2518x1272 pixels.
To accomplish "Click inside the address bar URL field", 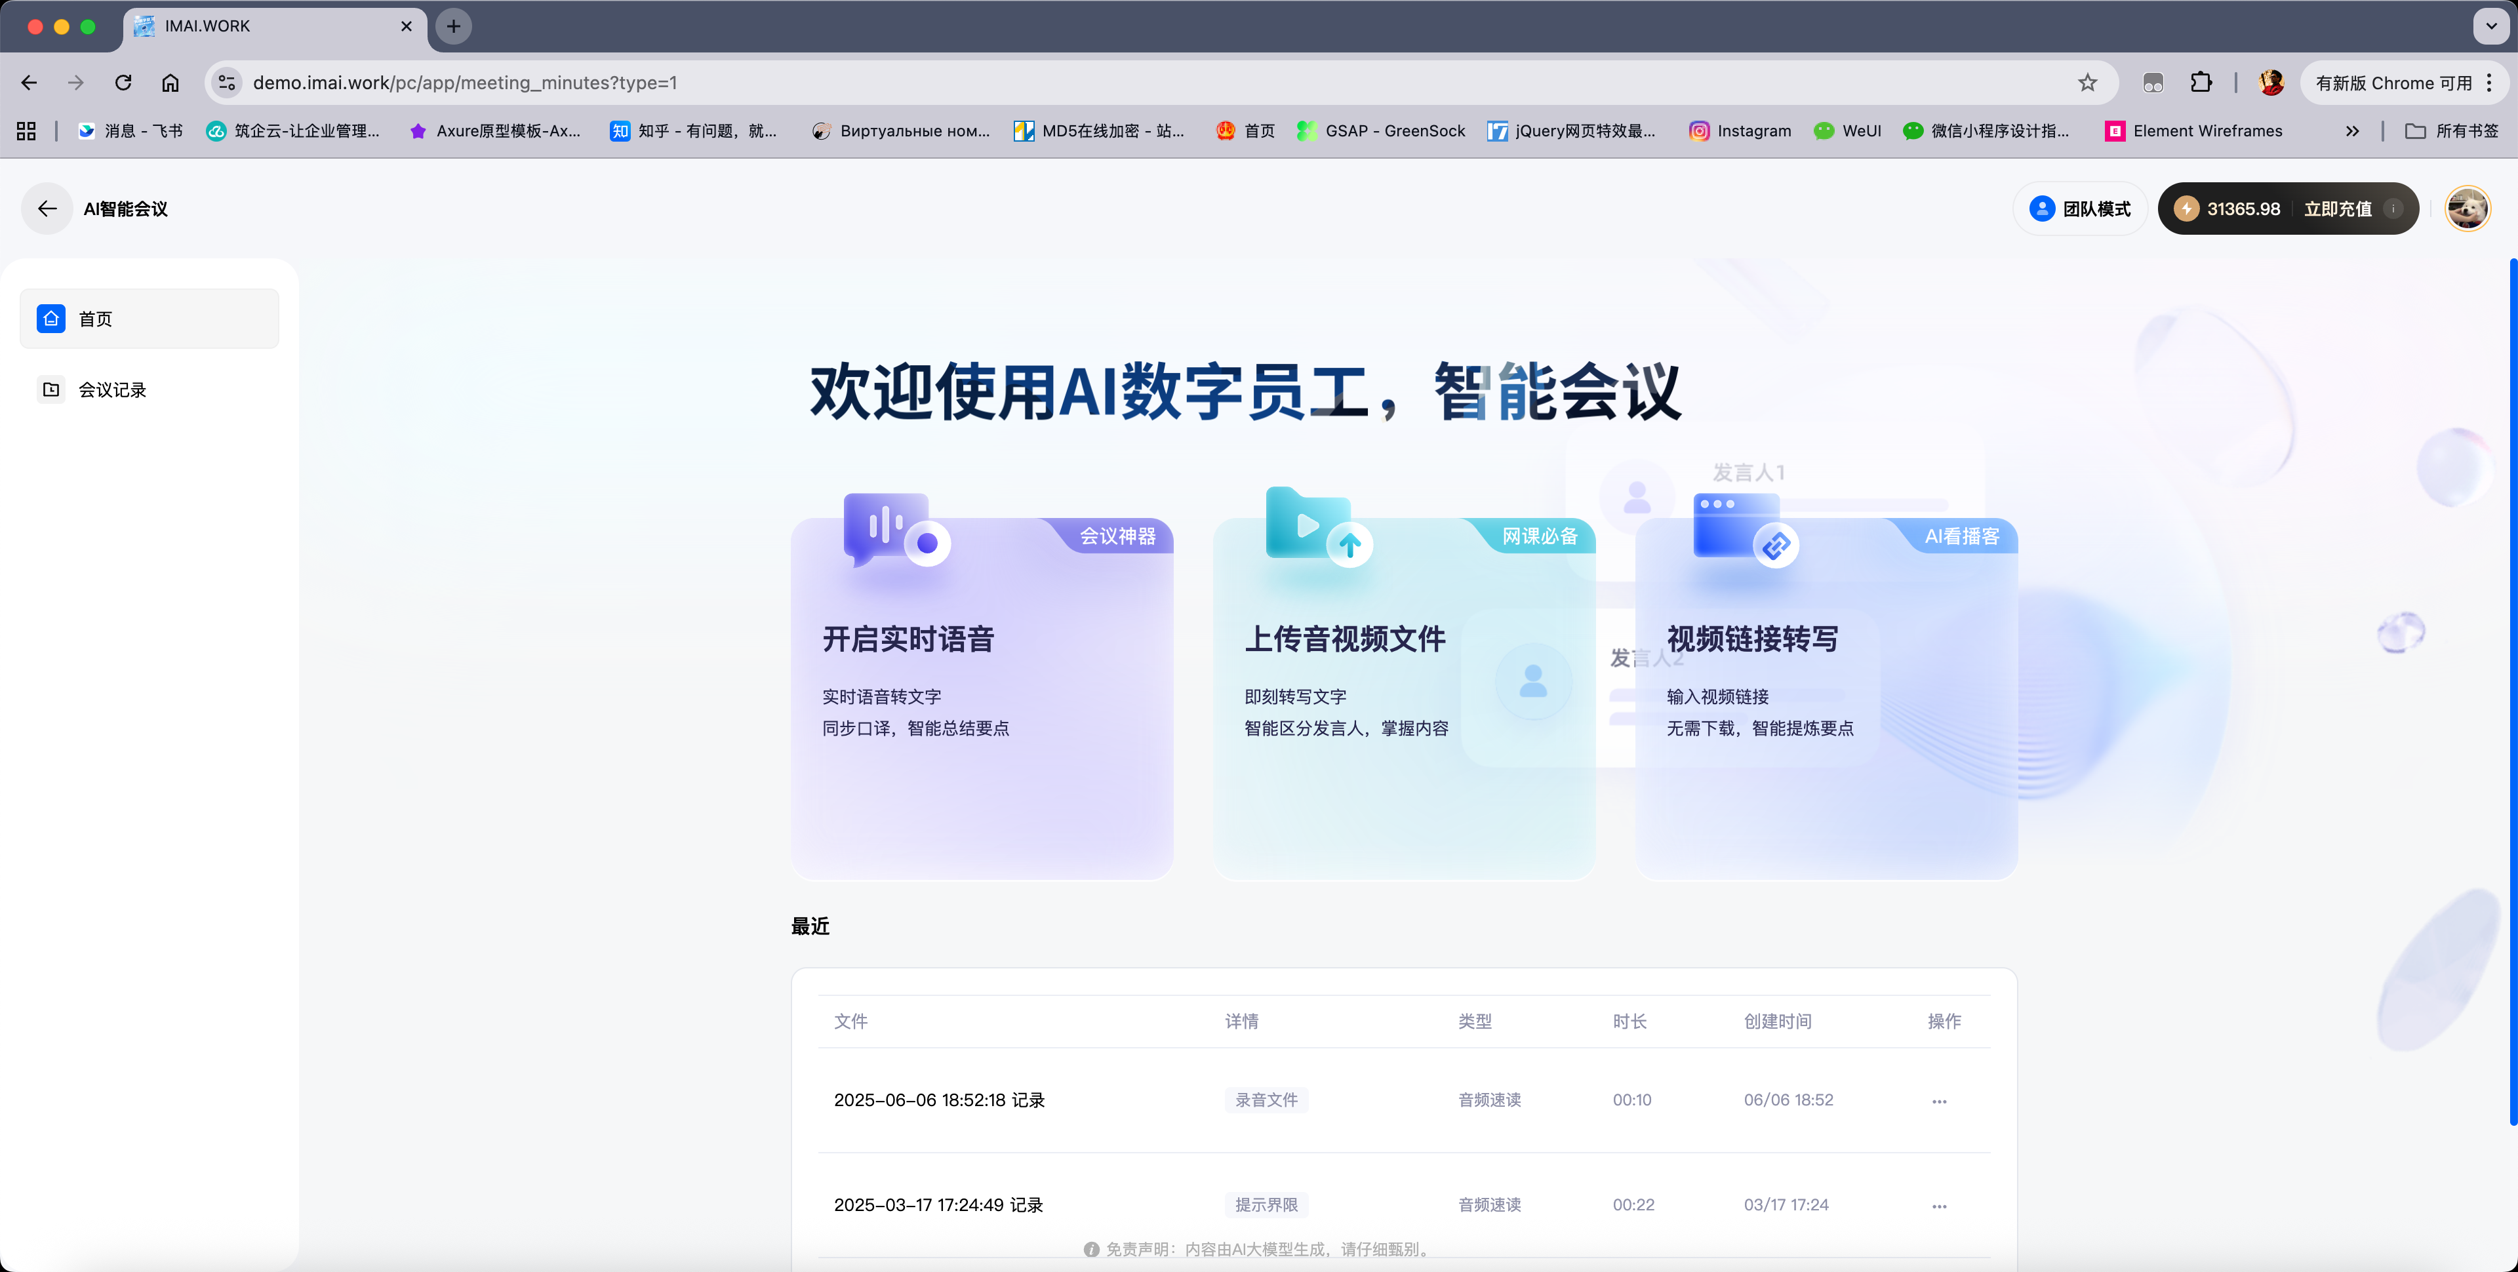I will [684, 82].
